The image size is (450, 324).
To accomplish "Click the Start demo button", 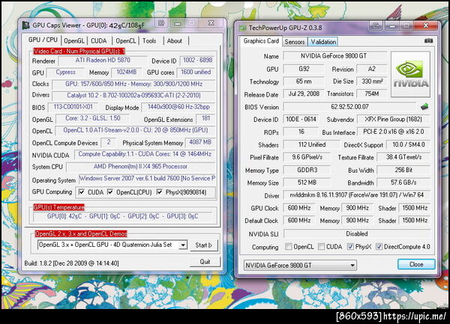I will point(203,245).
